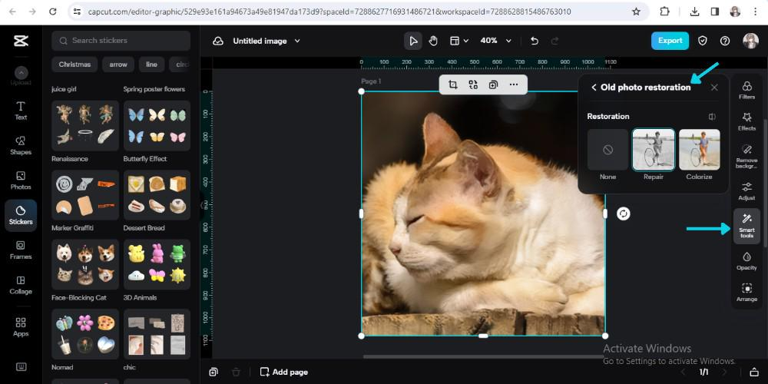Open the Filters panel
Image resolution: width=768 pixels, height=384 pixels.
click(746, 91)
